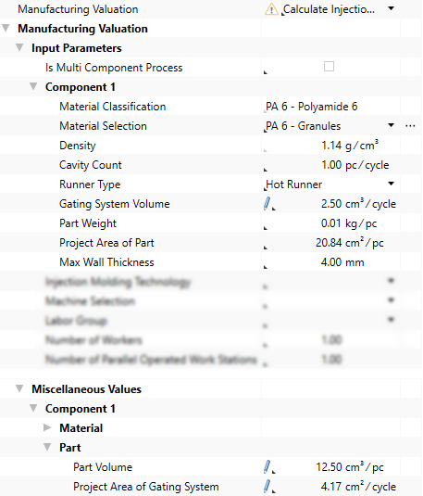Open the ellipsis button beside Material Selection
The height and width of the screenshot is (496, 423).
[410, 126]
